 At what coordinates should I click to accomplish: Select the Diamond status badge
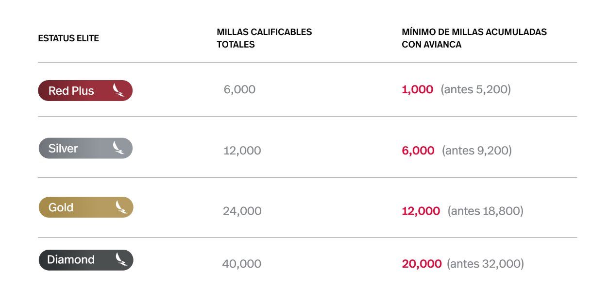86,260
